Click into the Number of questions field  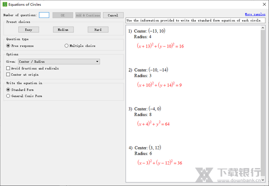point(44,15)
